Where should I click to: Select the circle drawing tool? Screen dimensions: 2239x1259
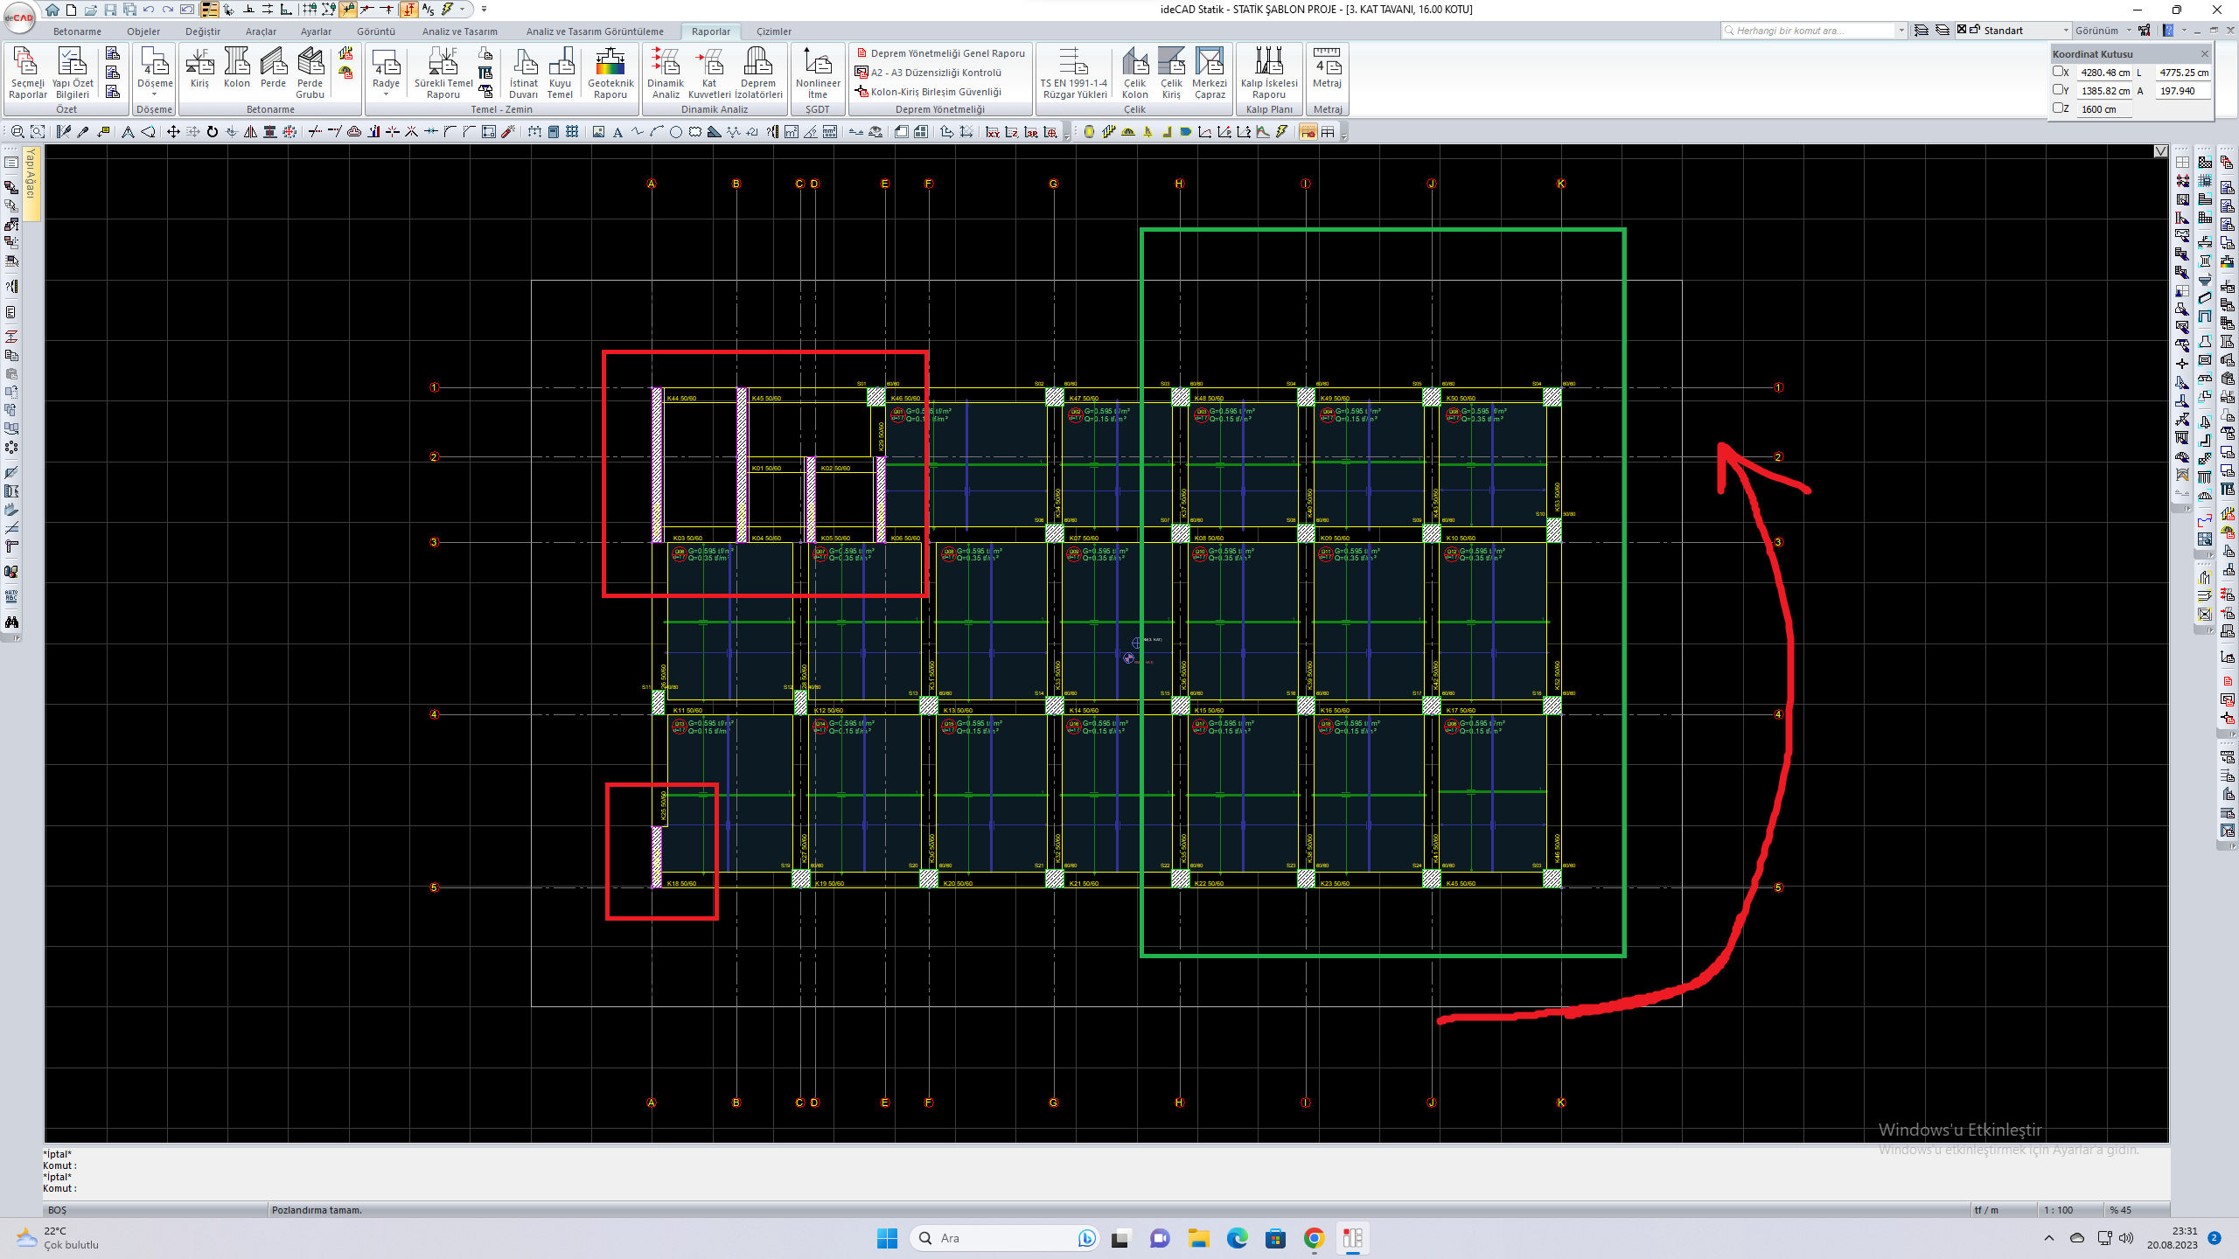click(675, 132)
